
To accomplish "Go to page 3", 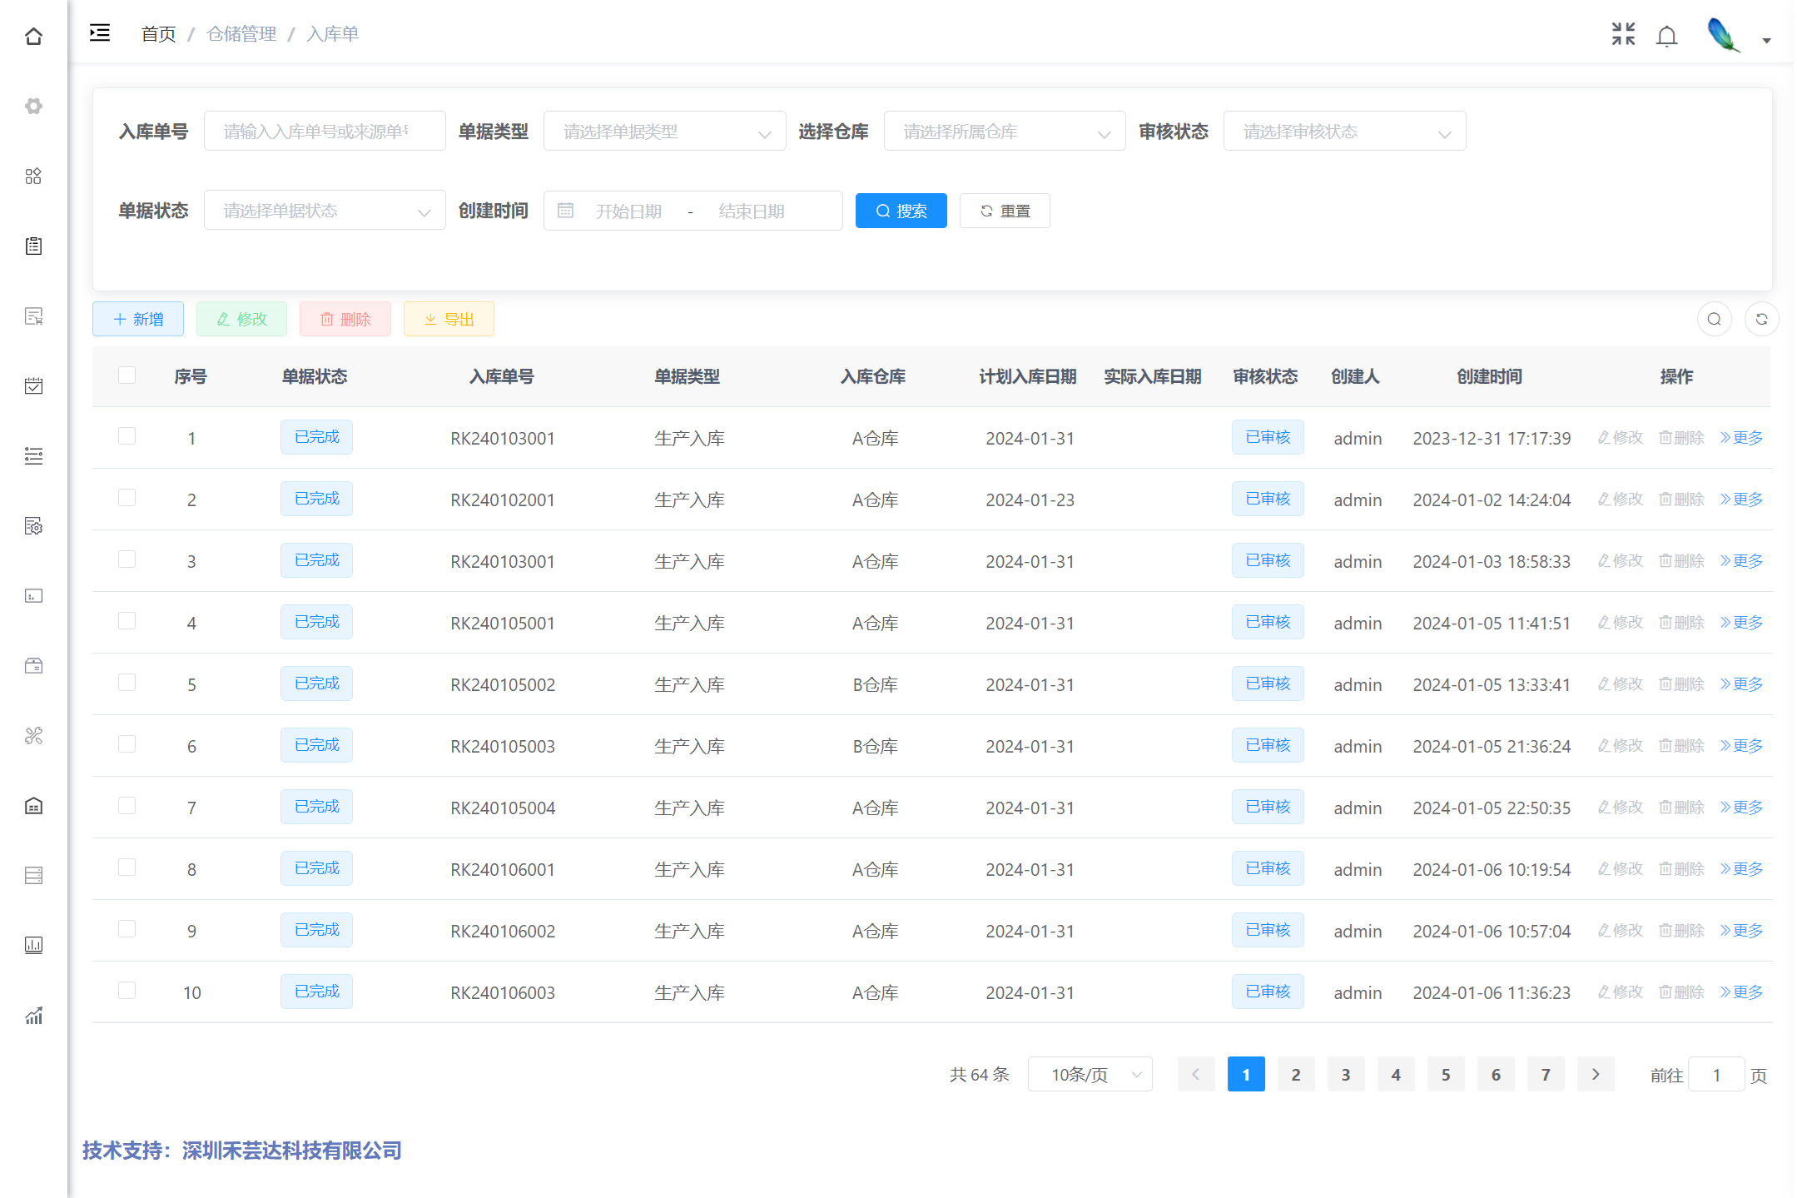I will pyautogui.click(x=1346, y=1074).
